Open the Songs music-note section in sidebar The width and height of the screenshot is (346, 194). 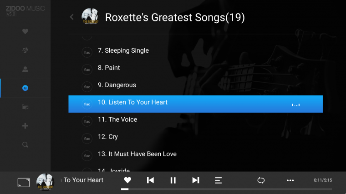pos(25,50)
